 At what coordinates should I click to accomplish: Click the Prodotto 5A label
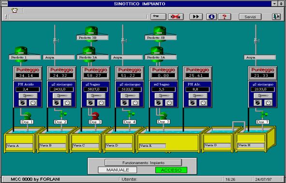pos(161,57)
